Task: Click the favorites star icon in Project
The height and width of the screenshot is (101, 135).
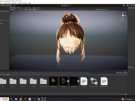Action: (x=122, y=73)
